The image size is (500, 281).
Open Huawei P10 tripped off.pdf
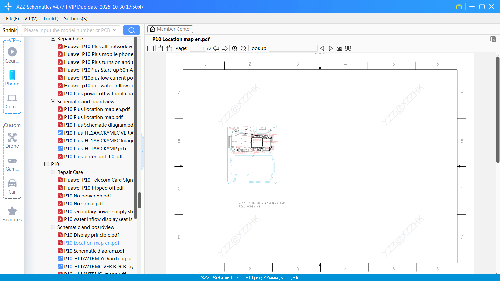point(91,188)
